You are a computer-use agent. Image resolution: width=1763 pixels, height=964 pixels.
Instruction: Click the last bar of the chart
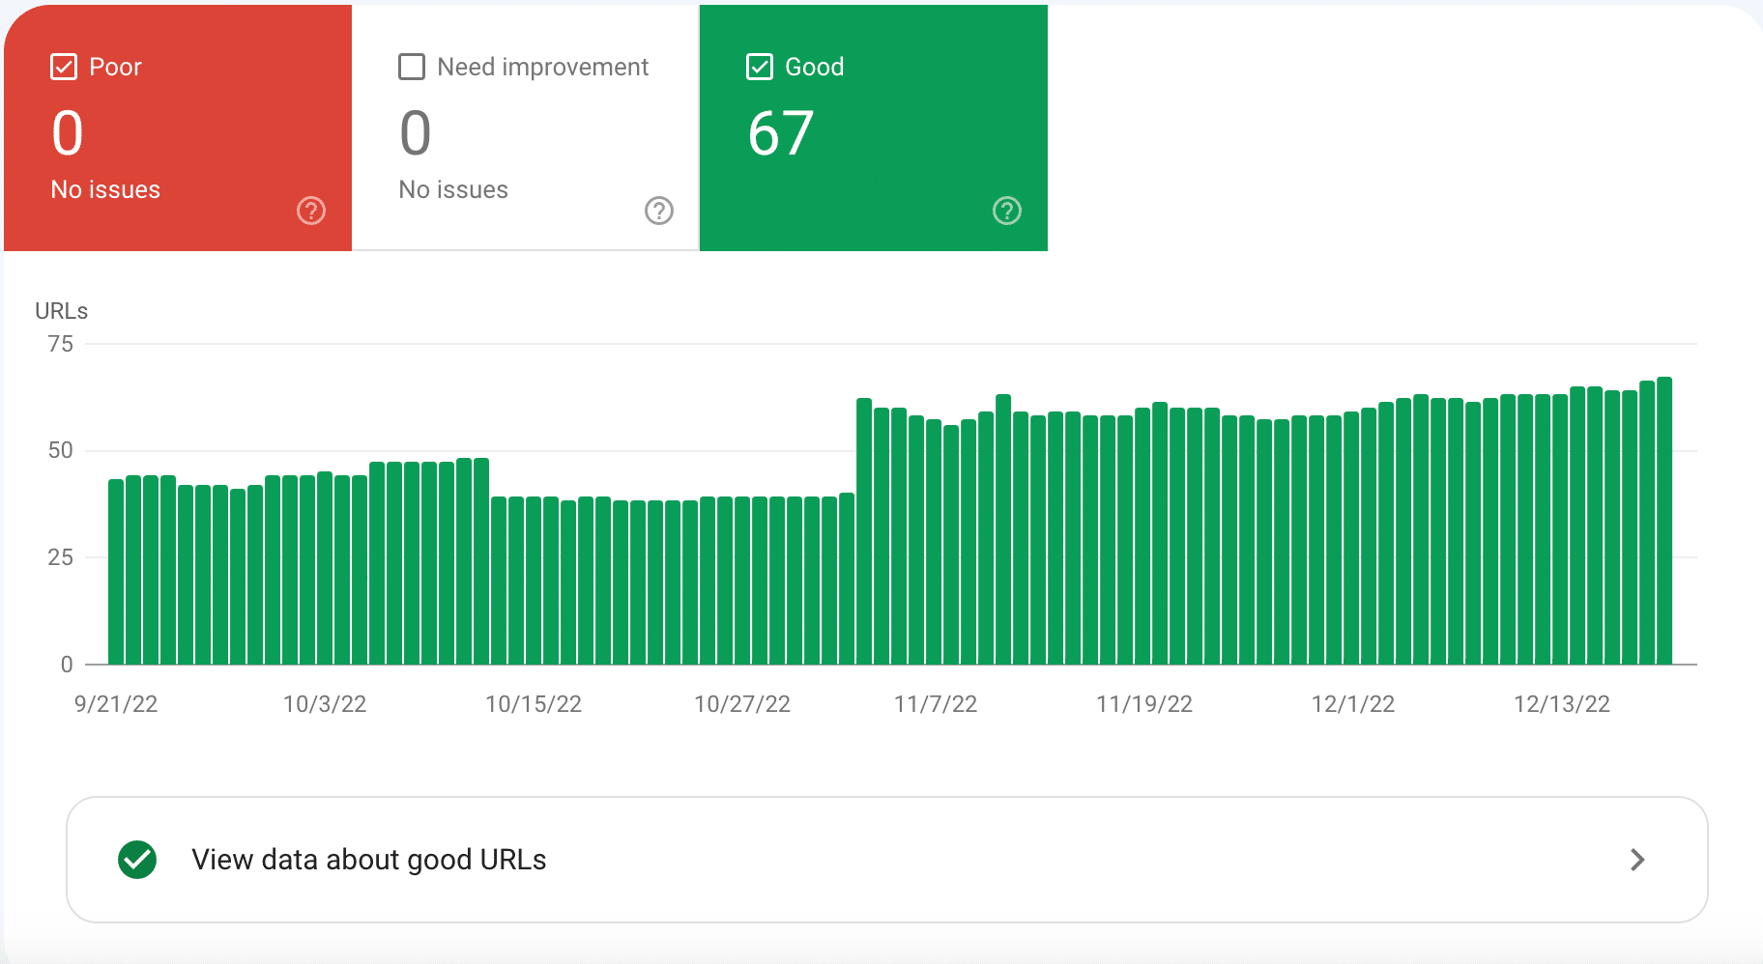coord(1664,521)
